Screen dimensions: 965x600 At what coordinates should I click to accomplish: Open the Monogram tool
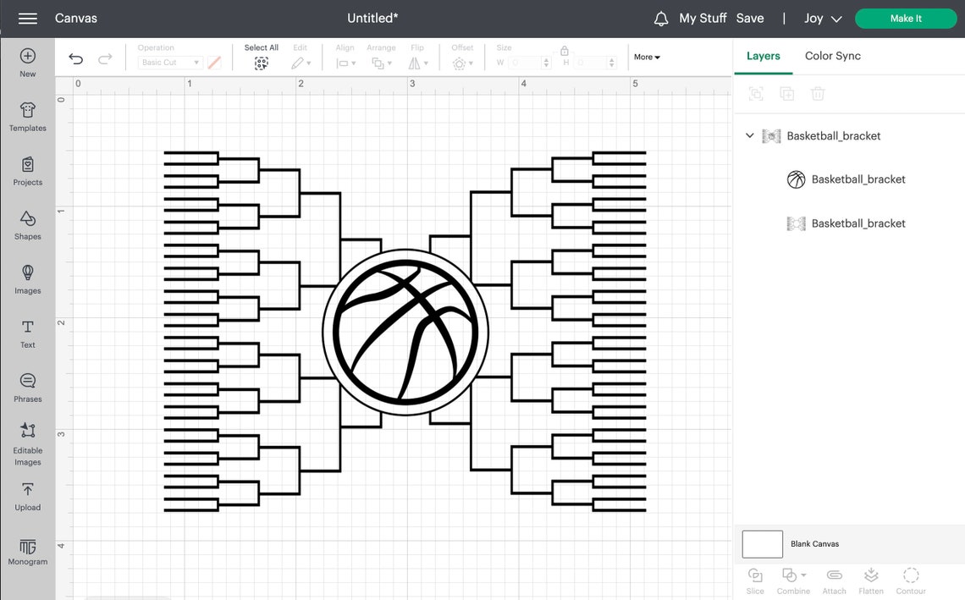click(x=27, y=550)
